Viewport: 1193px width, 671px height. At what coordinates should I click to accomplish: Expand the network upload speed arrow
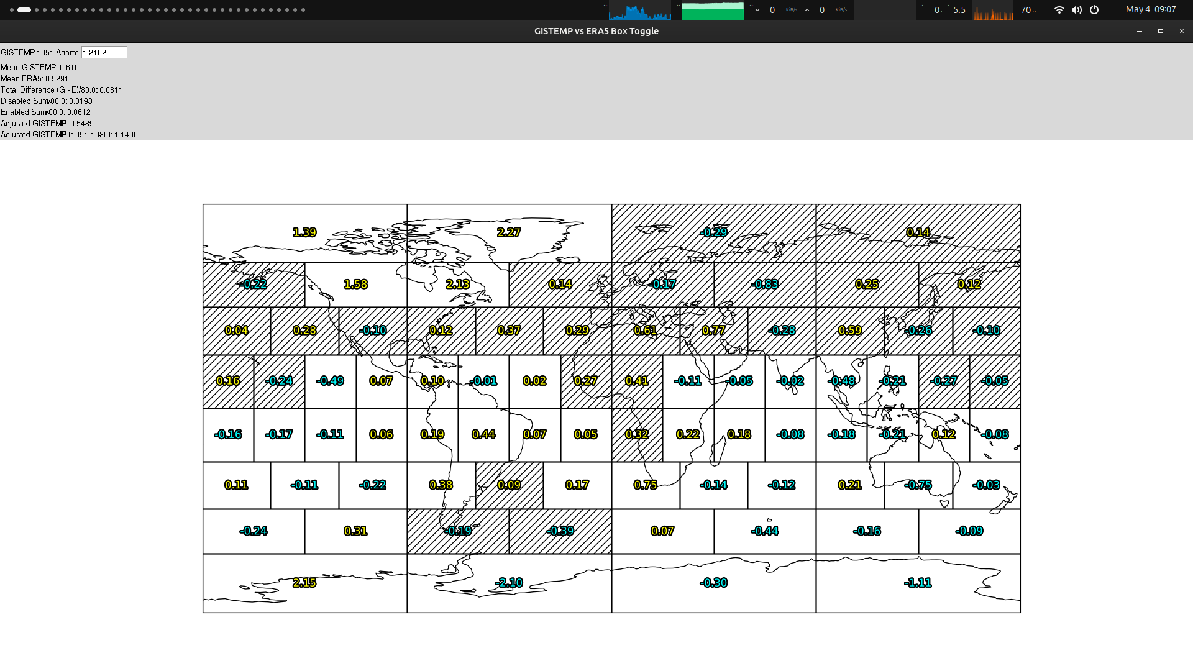pyautogui.click(x=807, y=10)
